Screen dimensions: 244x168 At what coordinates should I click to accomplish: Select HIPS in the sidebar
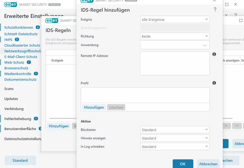8,40
